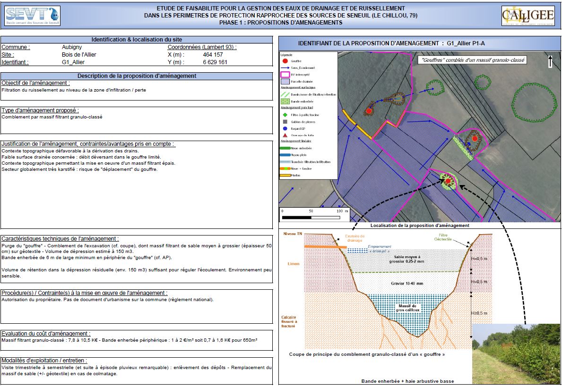Click the red Gouffre legend symbol
The width and height of the screenshot is (562, 387).
pyautogui.click(x=285, y=61)
